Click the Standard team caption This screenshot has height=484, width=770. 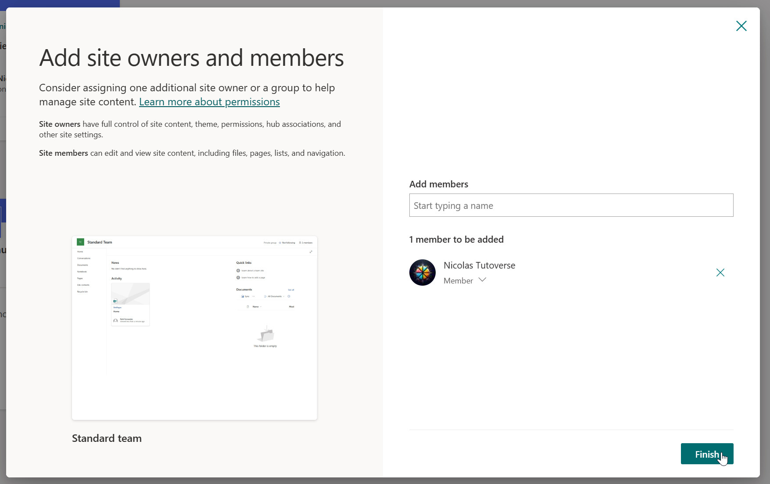[107, 438]
